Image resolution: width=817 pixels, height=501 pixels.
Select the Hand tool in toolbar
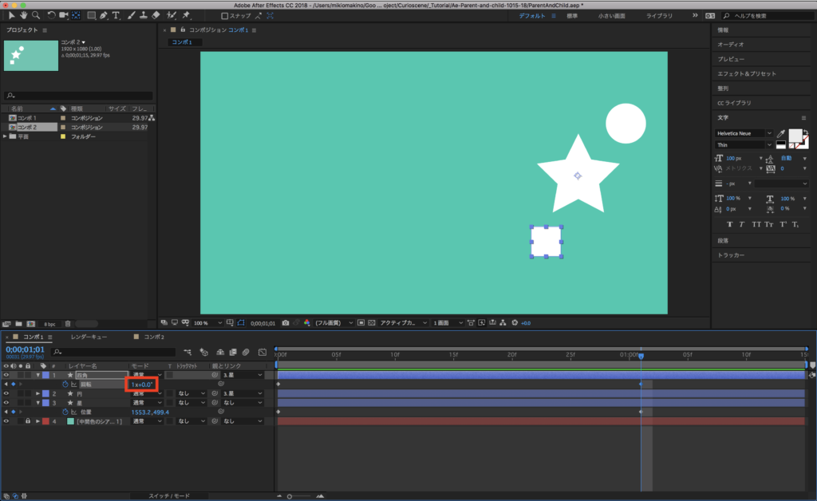[23, 15]
